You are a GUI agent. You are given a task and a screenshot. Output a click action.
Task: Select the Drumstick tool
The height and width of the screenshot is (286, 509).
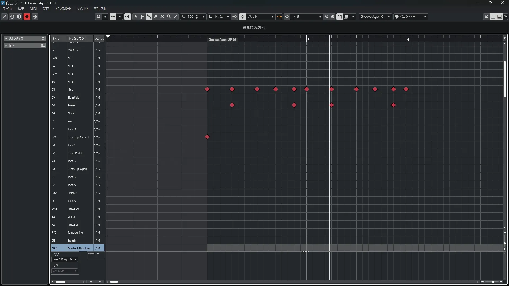point(149,16)
